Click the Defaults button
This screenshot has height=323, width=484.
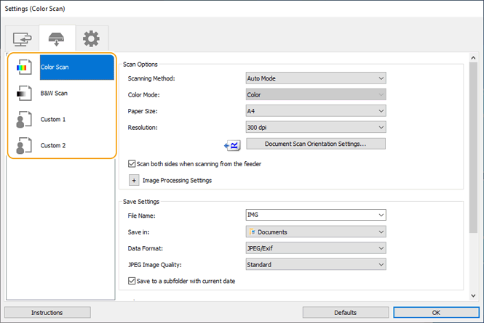[x=346, y=312]
